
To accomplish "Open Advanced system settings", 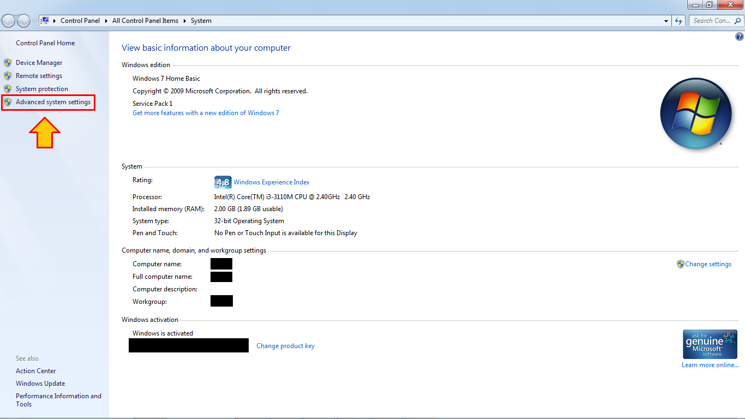I will pos(53,102).
